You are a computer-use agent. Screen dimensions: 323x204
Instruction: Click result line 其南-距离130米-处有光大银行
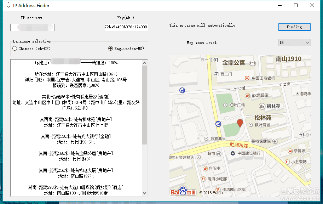[76, 136]
